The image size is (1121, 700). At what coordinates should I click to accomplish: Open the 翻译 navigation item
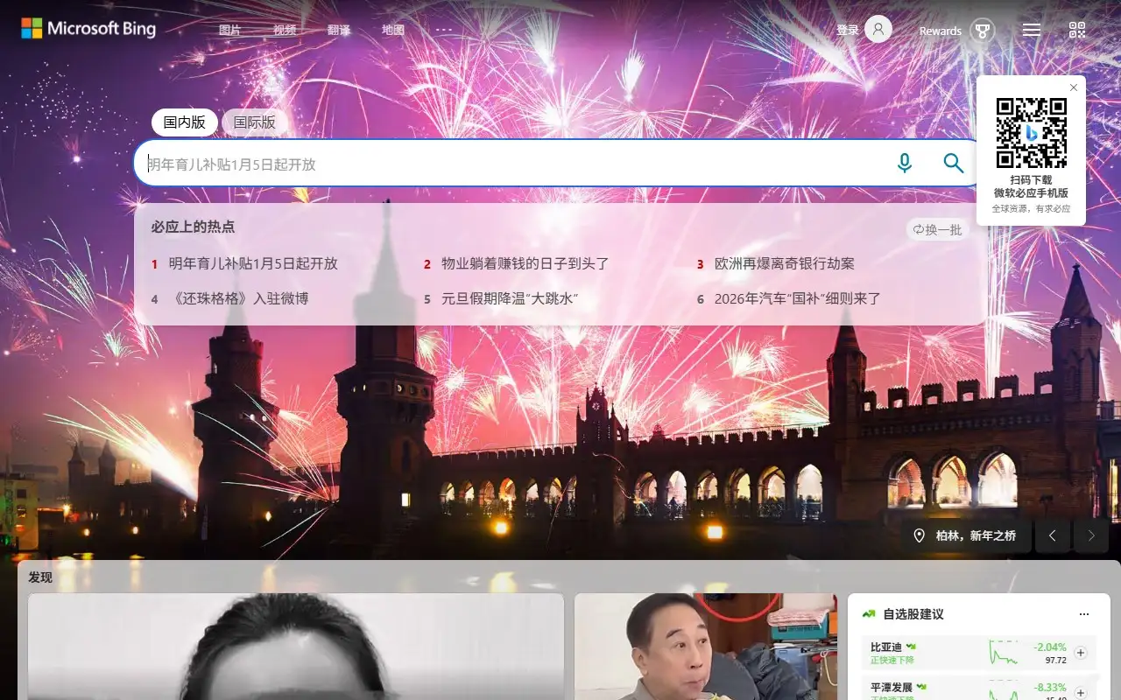339,30
